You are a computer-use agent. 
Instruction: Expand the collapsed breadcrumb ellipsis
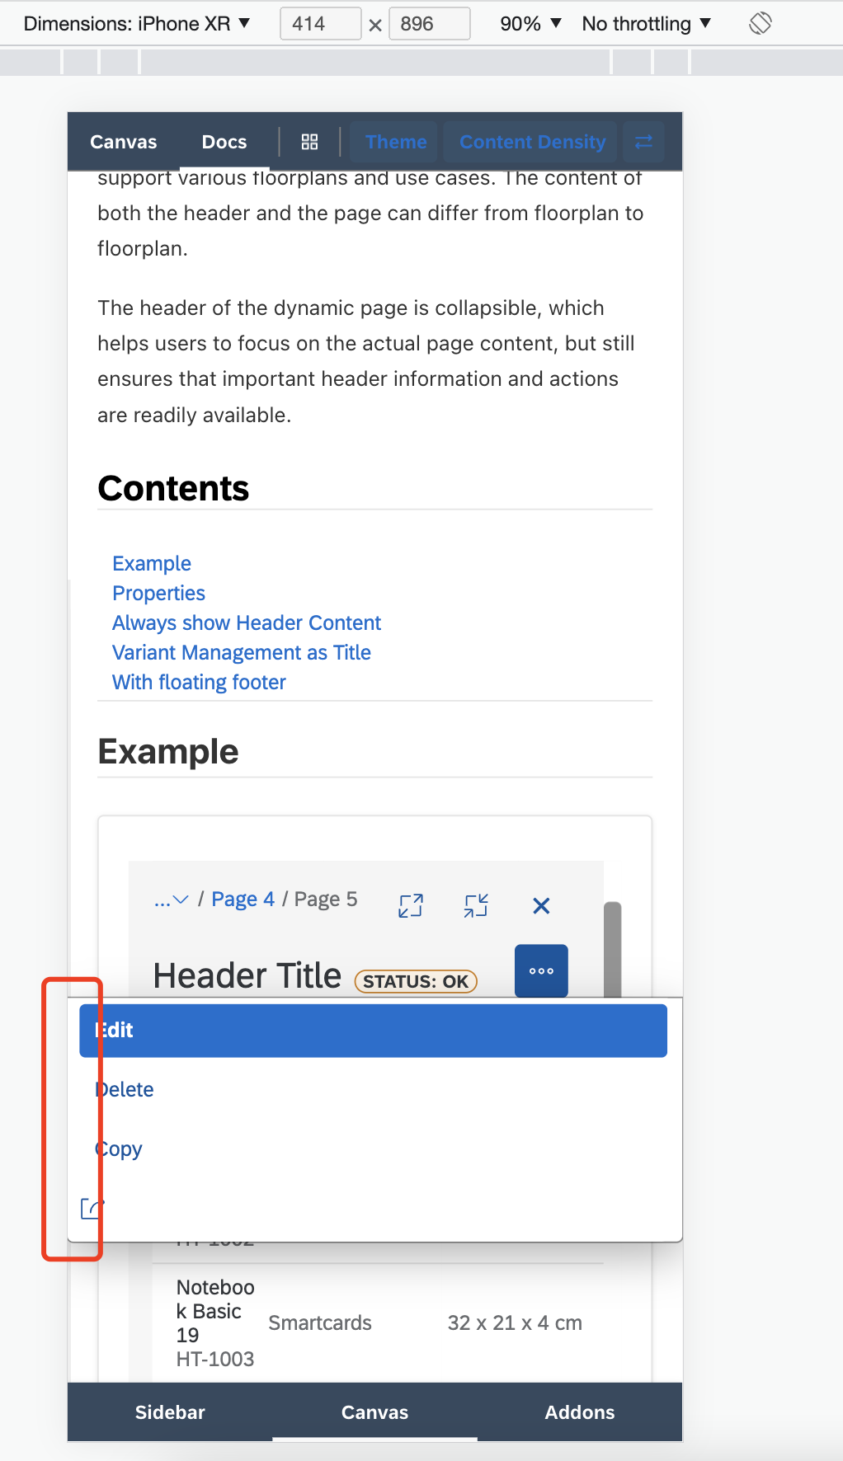coord(172,900)
